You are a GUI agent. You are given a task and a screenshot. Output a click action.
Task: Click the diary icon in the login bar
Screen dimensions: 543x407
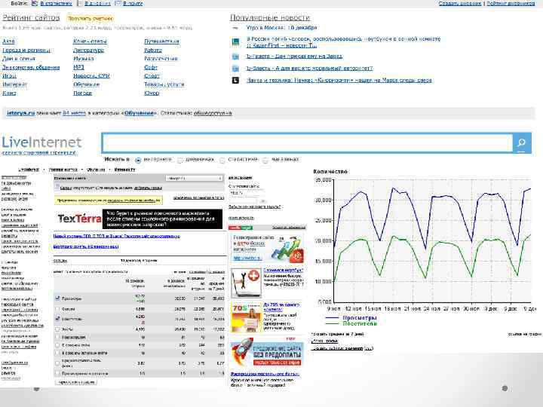(80, 3)
